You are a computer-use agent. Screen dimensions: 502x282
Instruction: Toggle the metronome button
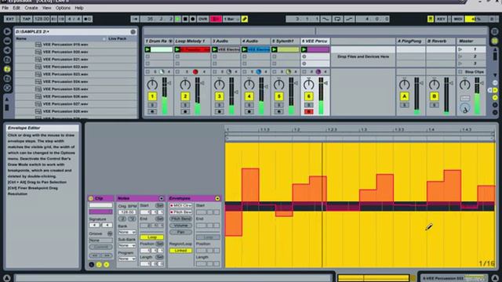pyautogui.click(x=87, y=19)
